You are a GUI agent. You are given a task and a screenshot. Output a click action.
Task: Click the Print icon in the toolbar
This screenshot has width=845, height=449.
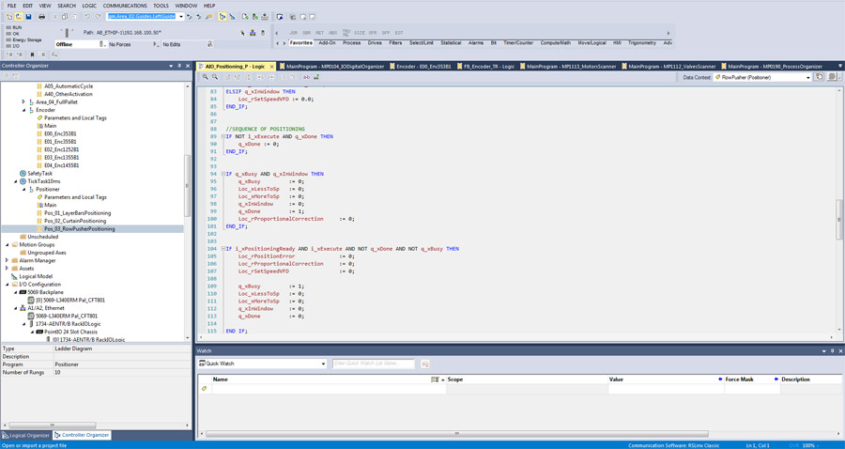click(41, 17)
